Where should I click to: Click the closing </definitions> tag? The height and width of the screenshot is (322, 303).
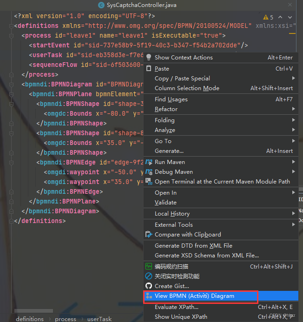point(40,221)
